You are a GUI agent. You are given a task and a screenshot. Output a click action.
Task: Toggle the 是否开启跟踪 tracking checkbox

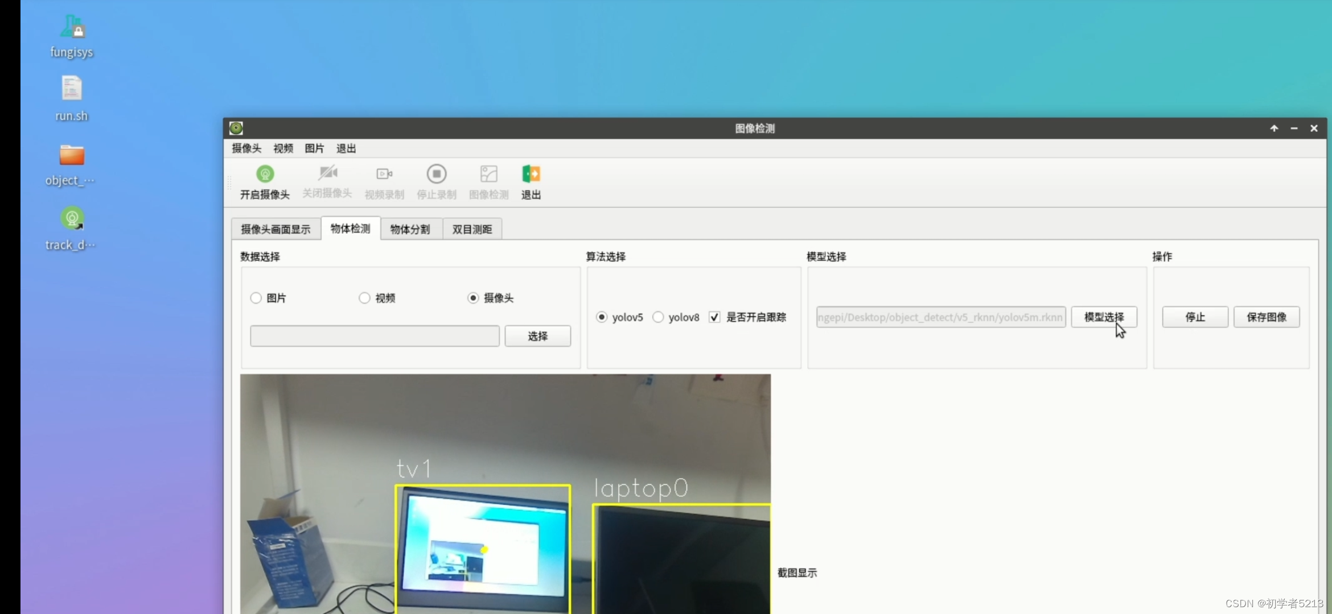[714, 317]
